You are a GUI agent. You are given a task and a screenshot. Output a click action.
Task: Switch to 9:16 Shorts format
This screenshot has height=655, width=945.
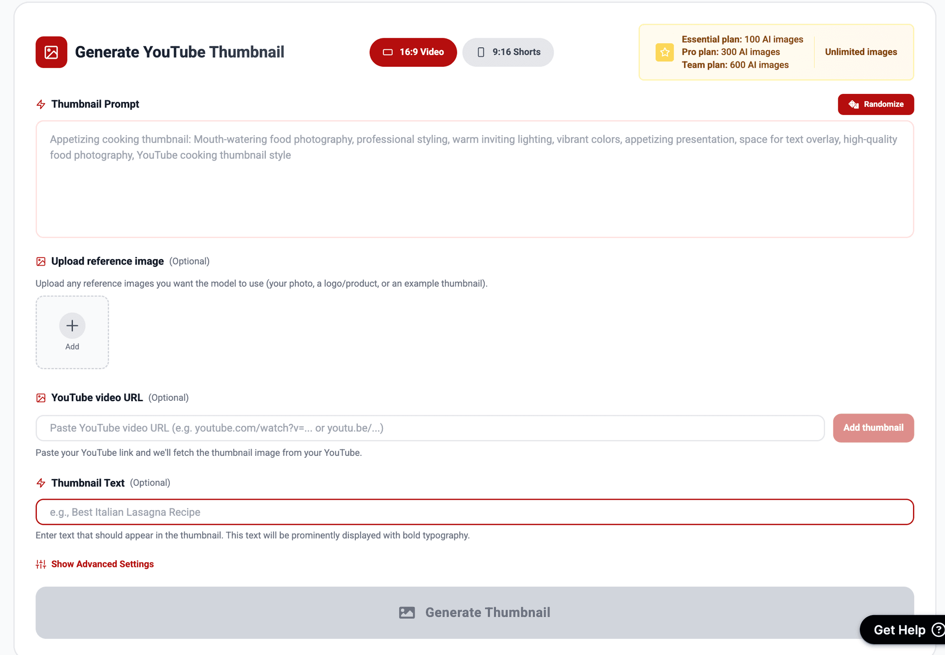tap(508, 52)
